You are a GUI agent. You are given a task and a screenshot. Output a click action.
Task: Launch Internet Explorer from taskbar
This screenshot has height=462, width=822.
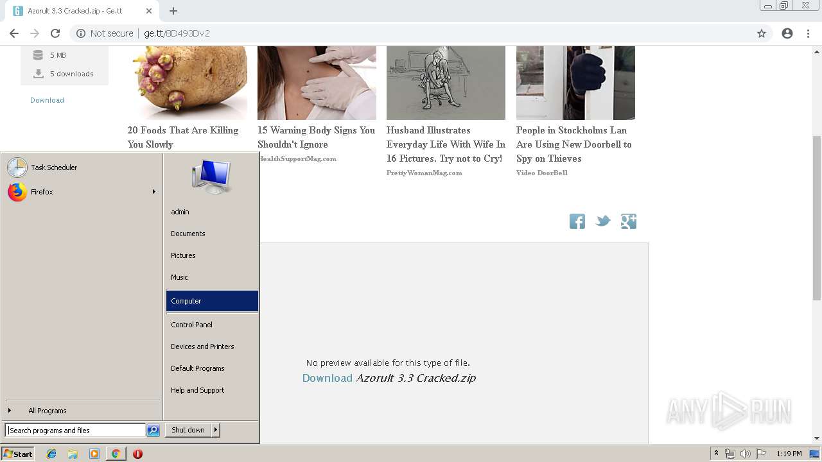[51, 454]
